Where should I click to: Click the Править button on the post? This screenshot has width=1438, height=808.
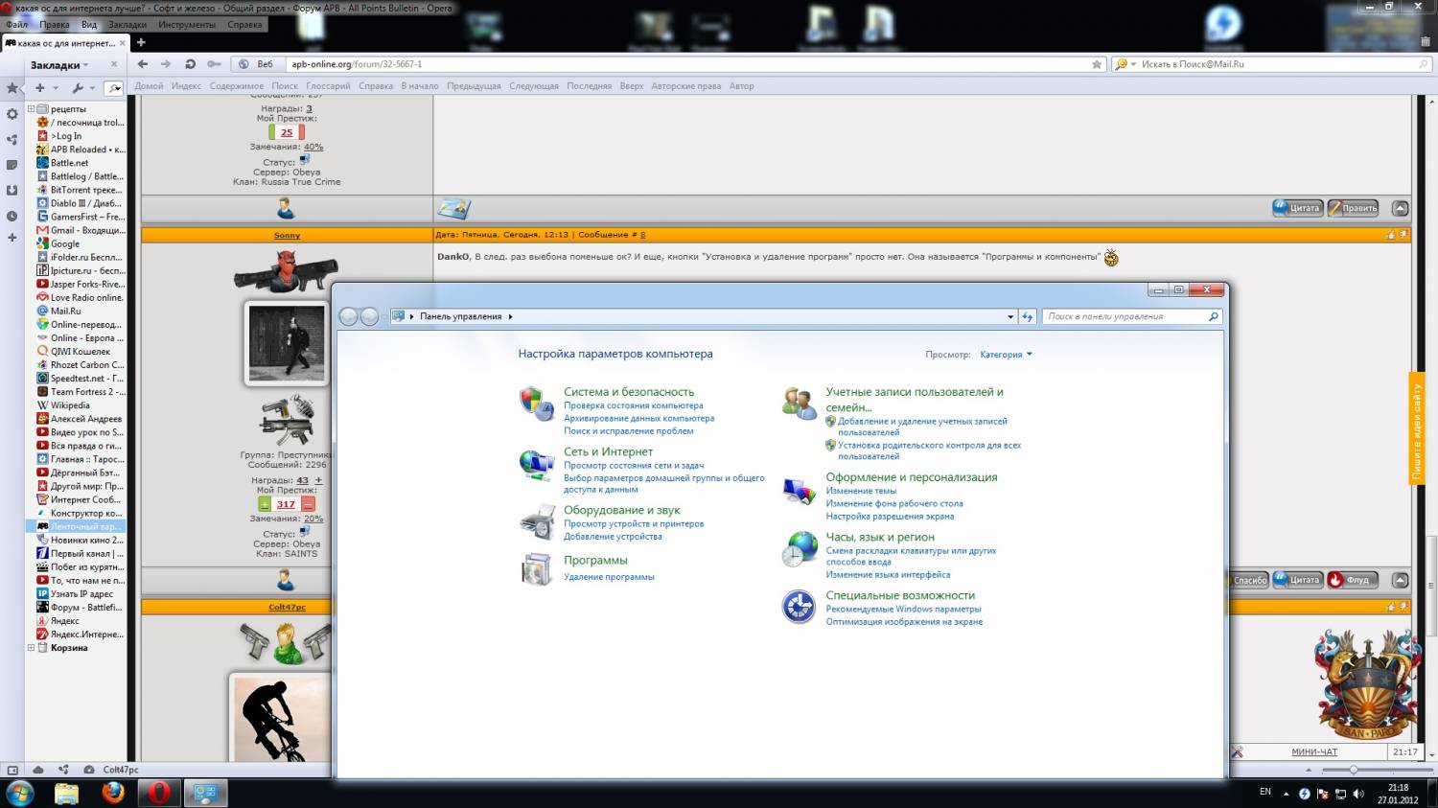[x=1353, y=208]
